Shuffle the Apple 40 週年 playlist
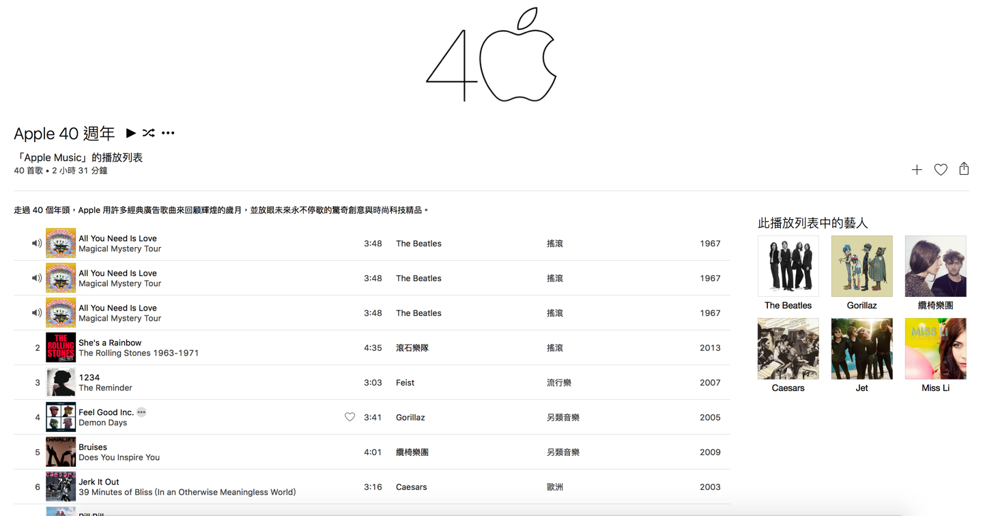 click(x=149, y=133)
